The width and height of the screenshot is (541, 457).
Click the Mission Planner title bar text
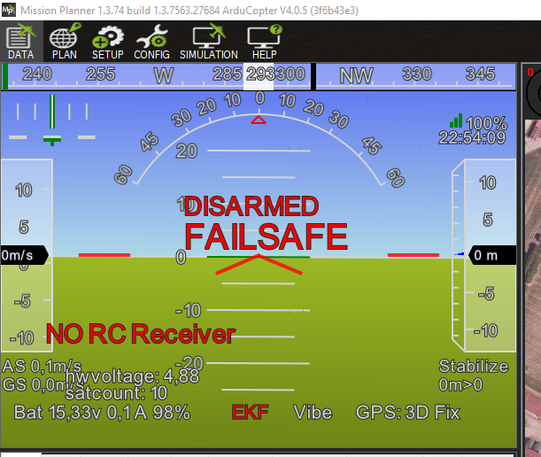point(189,11)
